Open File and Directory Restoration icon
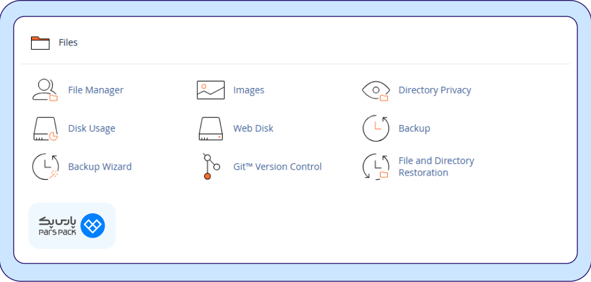The height and width of the screenshot is (282, 591). click(x=376, y=167)
